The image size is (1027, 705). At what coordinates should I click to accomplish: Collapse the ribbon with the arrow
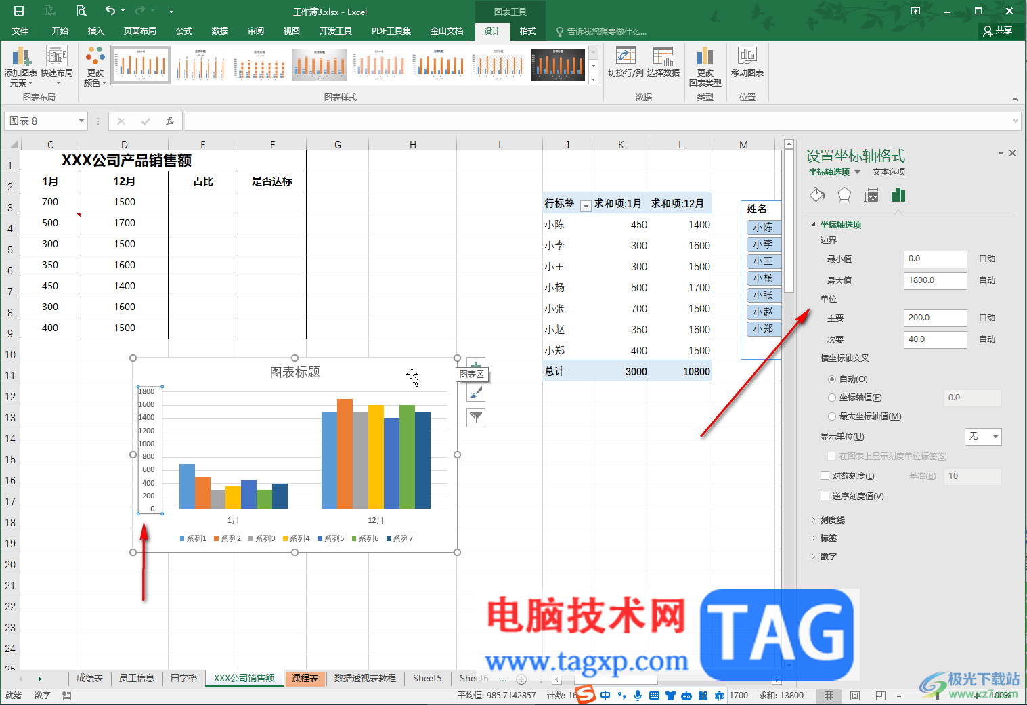pos(1015,99)
